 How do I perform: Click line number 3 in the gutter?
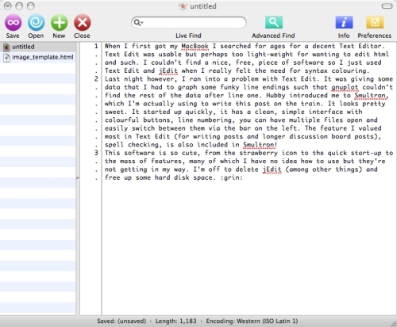(x=96, y=153)
